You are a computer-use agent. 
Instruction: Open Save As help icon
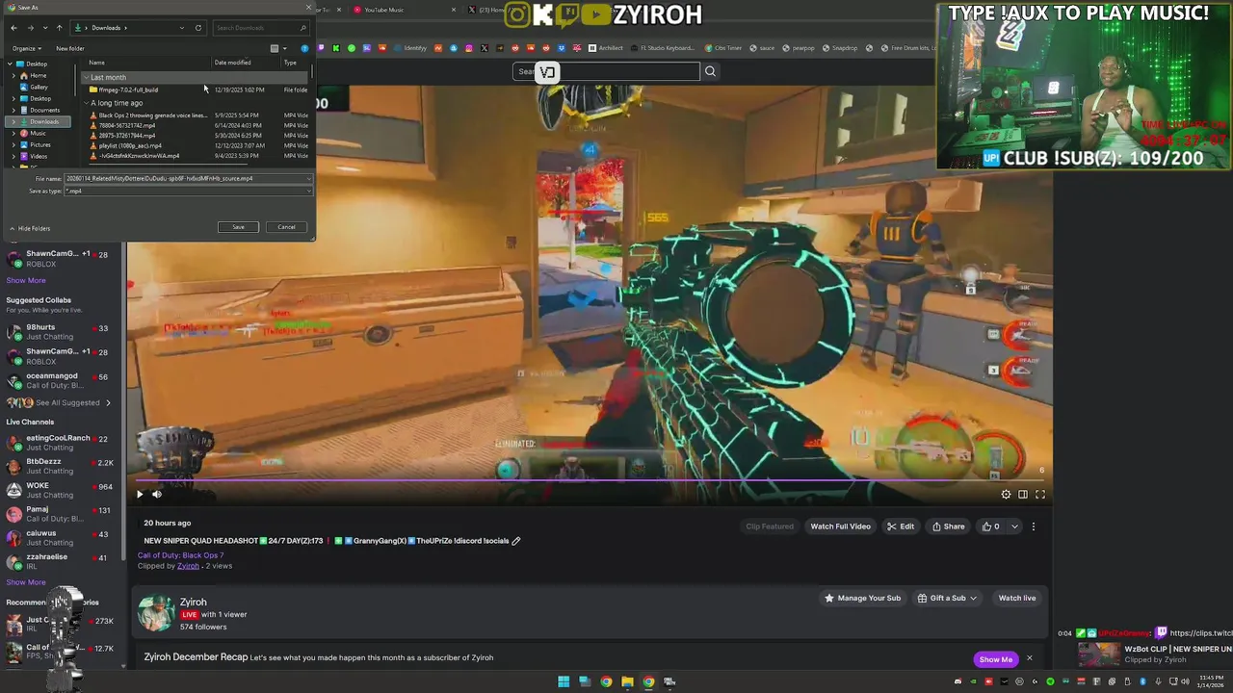[x=305, y=48]
